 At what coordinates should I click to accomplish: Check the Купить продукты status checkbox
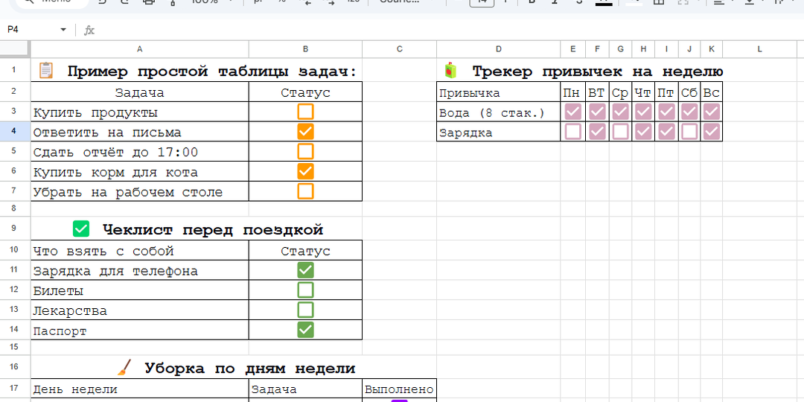pos(306,112)
